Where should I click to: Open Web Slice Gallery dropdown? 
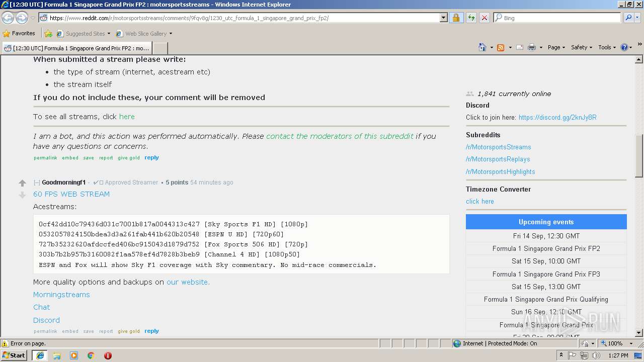pos(144,34)
